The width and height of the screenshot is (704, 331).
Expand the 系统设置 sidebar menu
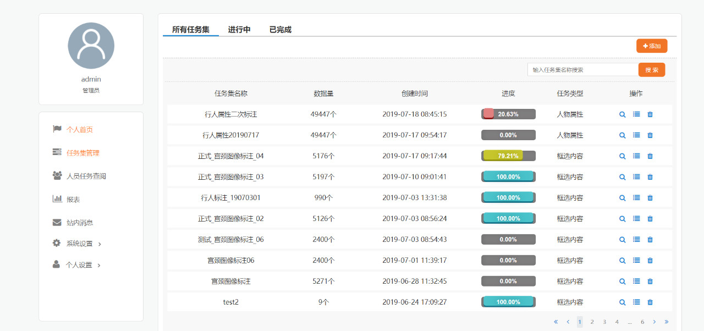pyautogui.click(x=77, y=244)
